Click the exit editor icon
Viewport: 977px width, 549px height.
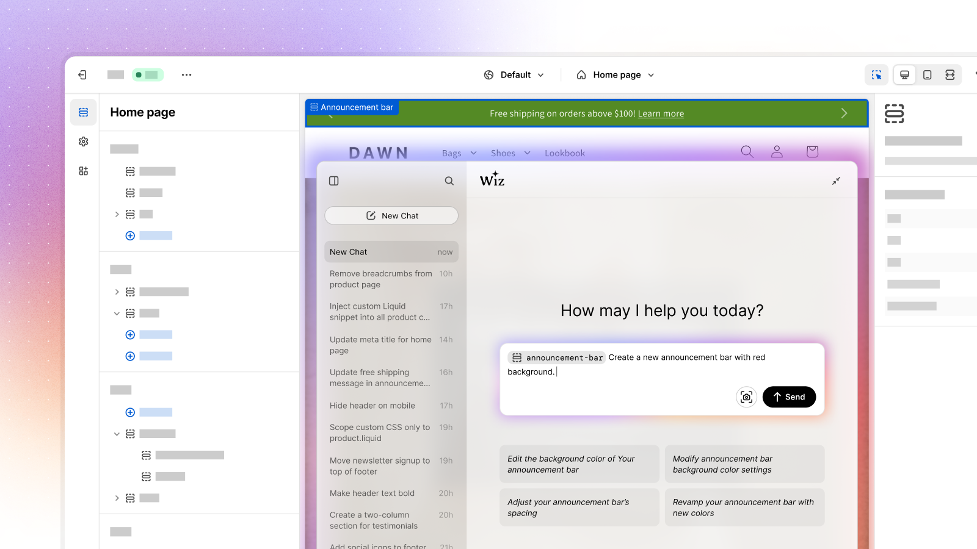pyautogui.click(x=82, y=75)
